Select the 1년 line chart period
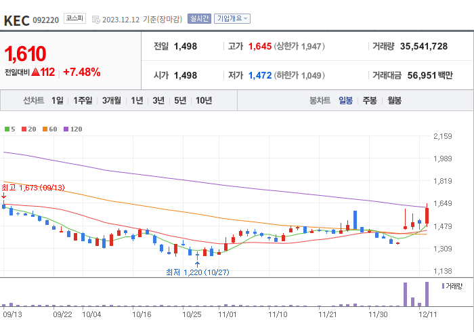474x332 pixels. point(137,100)
